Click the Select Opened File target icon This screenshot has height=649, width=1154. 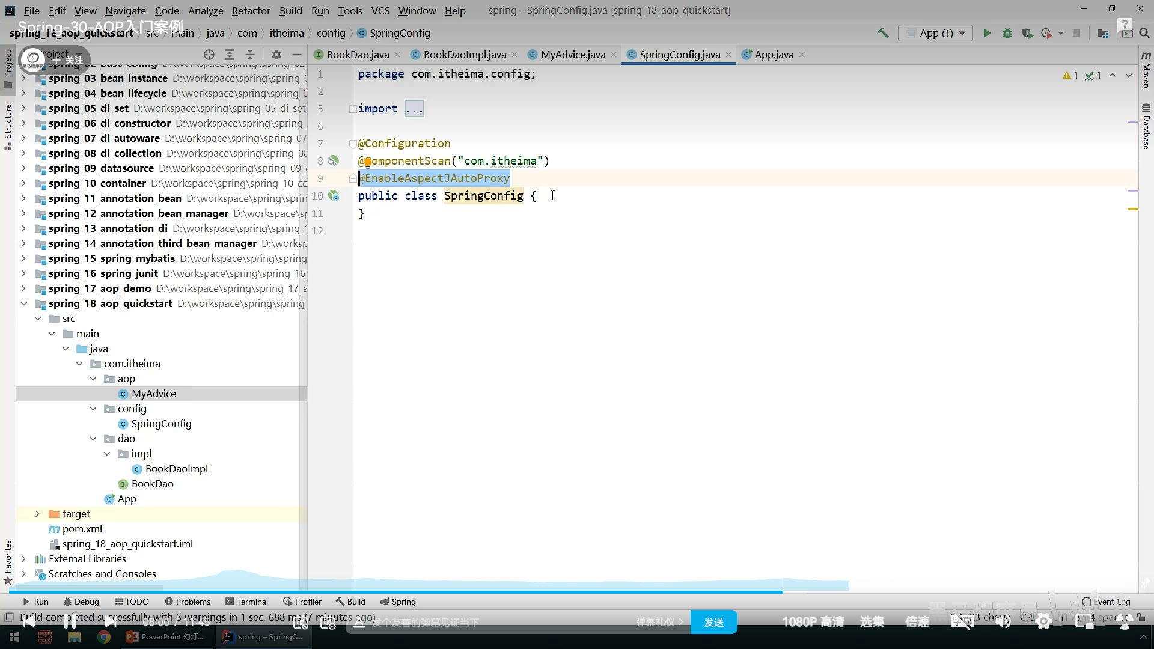[209, 55]
